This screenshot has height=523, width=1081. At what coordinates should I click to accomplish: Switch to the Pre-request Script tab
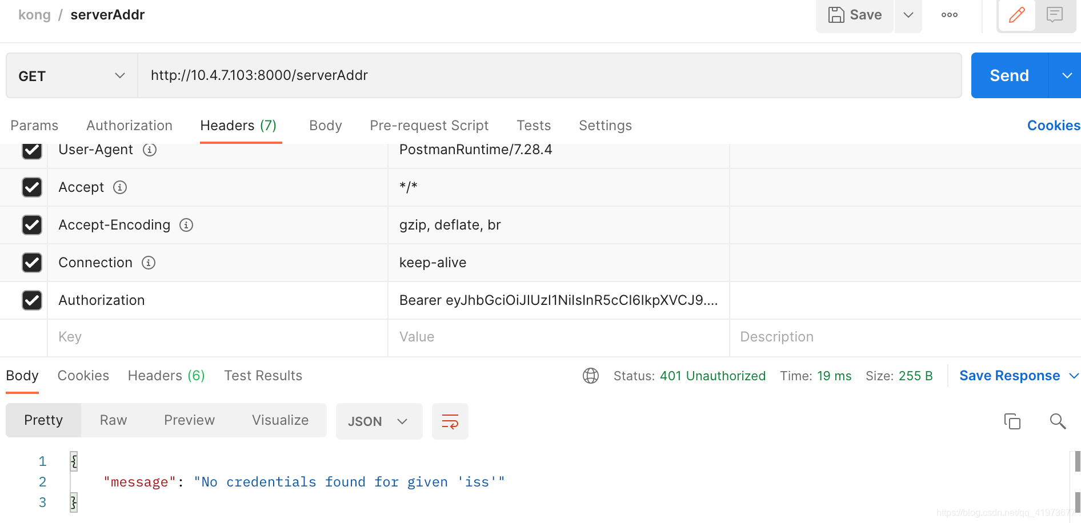click(x=429, y=126)
